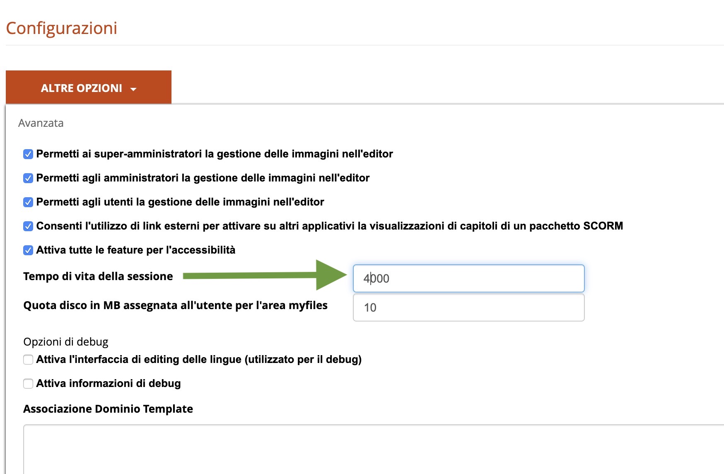Uncheck amministratori image management checkbox
Screen dimensions: 724x474
click(28, 178)
